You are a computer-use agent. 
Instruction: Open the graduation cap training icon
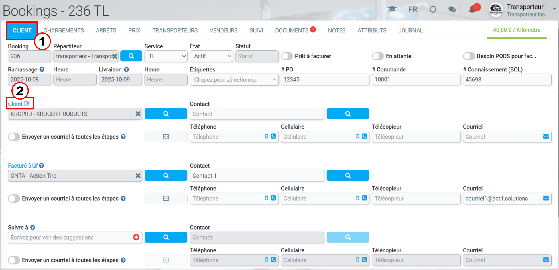392,9
